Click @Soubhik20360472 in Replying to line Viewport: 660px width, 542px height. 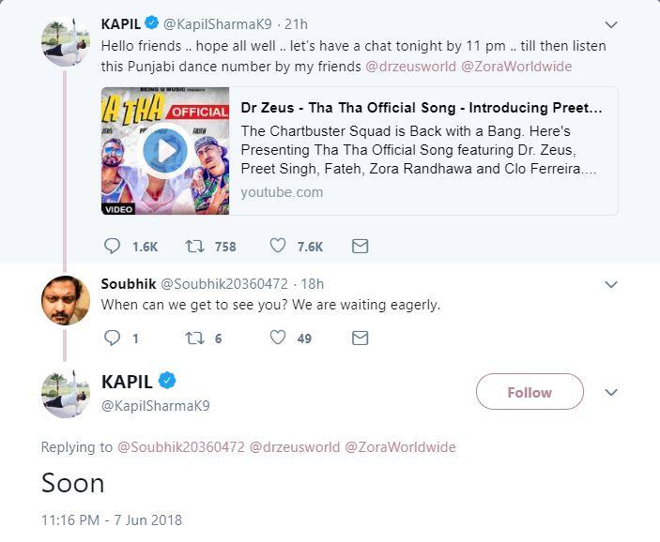point(181,447)
